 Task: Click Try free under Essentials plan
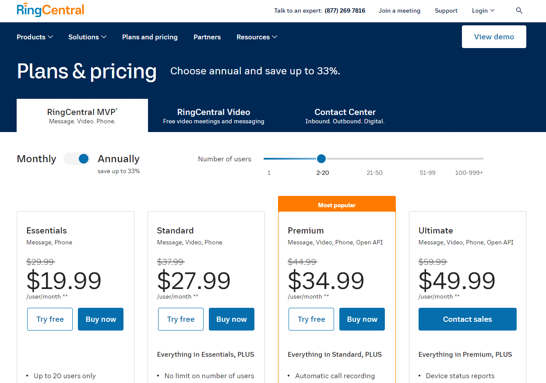(x=50, y=319)
